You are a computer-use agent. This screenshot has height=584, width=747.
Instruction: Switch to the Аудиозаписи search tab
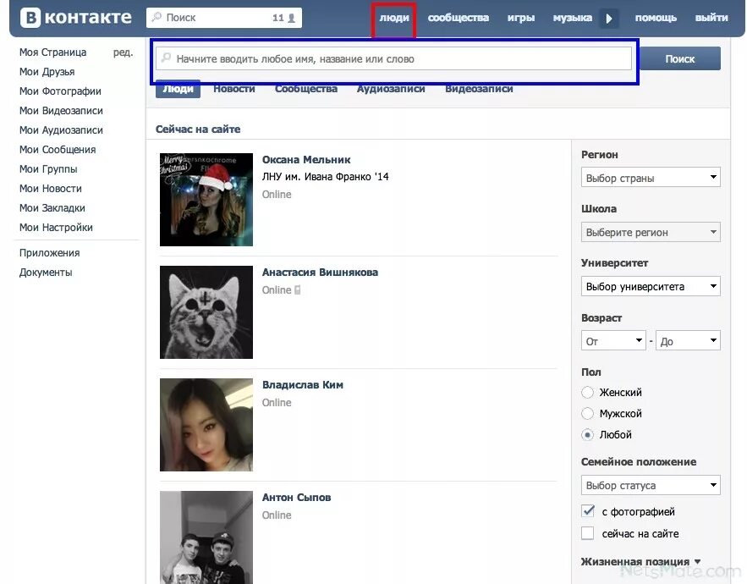point(391,89)
